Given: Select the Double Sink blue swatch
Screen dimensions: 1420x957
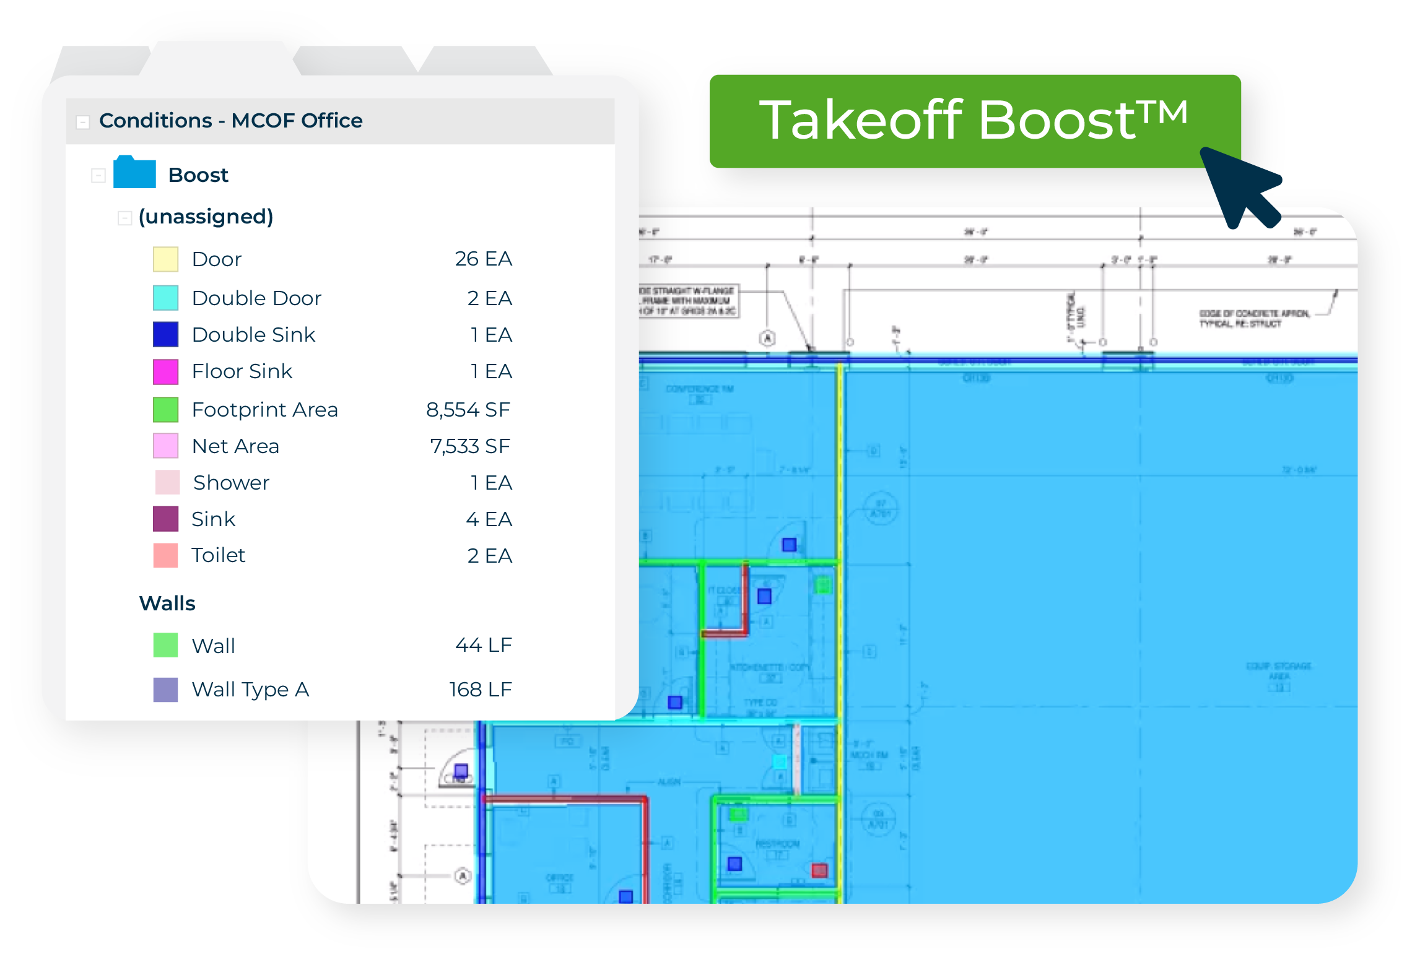Looking at the screenshot, I should tap(166, 334).
